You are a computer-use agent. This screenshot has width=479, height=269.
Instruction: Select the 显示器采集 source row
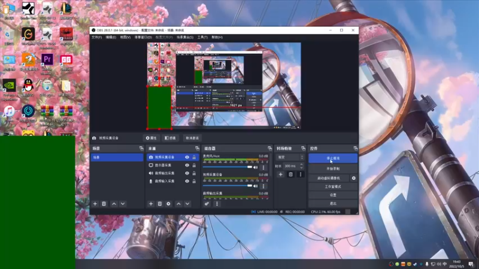click(x=172, y=166)
